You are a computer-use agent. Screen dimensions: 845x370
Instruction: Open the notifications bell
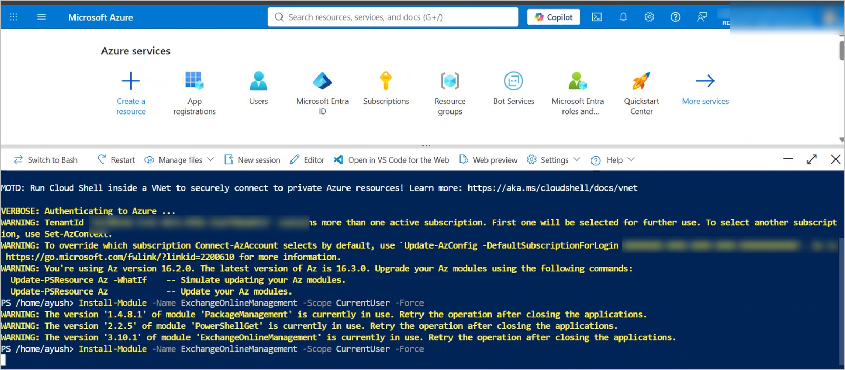tap(623, 17)
